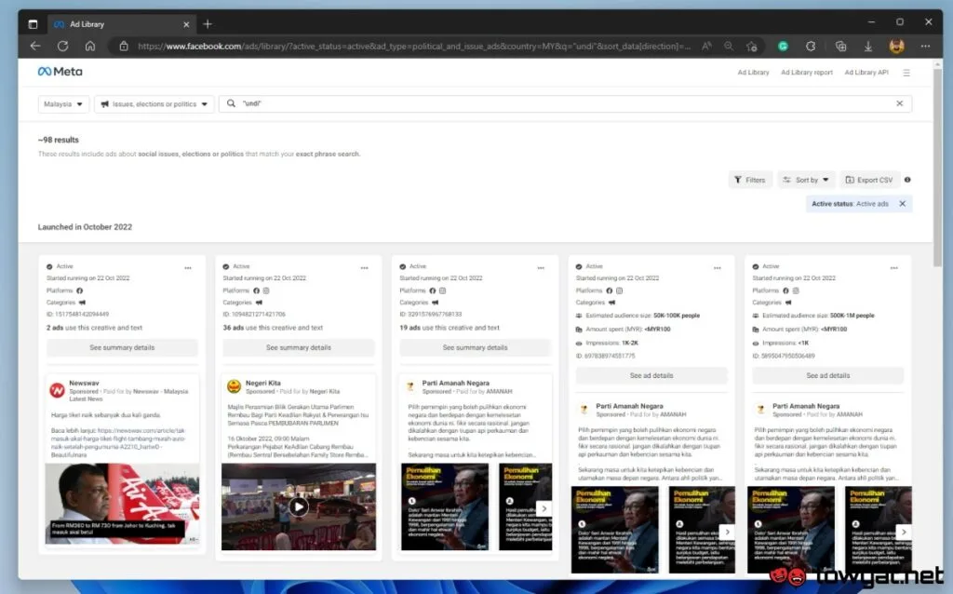This screenshot has height=594, width=953.
Task: Expand Issues, elections or politics dropdown
Action: click(x=154, y=104)
